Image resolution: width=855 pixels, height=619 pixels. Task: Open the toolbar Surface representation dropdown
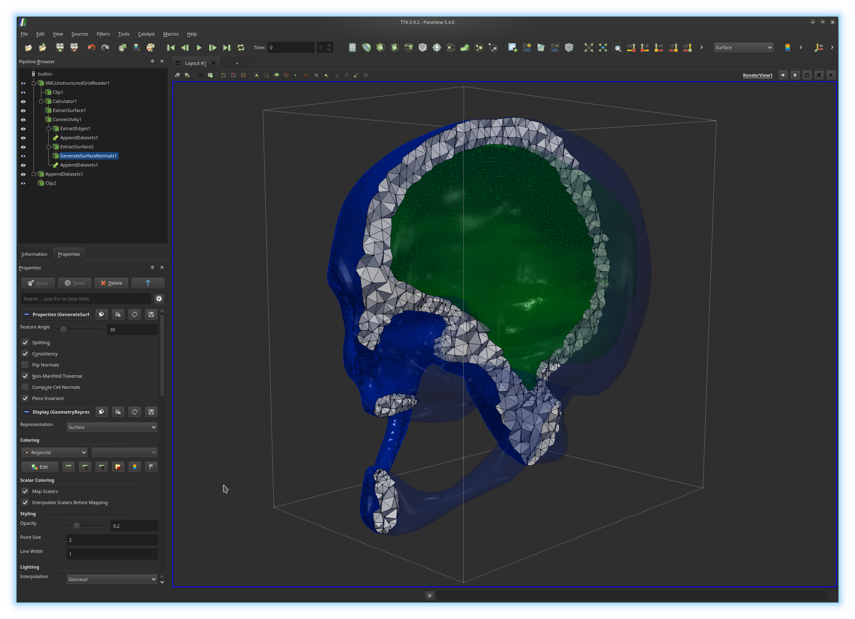[x=743, y=48]
